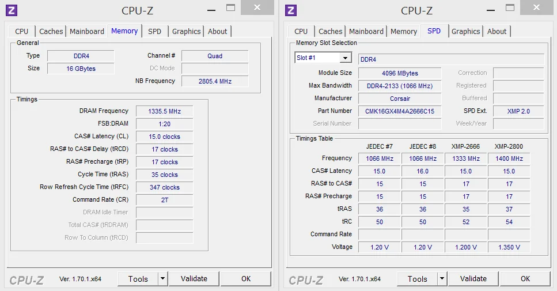Close the left CPU-Z window
The image size is (557, 291).
coord(257,7)
